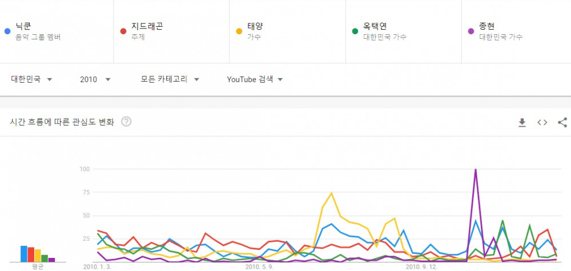Select the 태양 search term box
Image resolution: width=571 pixels, height=271 pixels.
click(x=287, y=31)
